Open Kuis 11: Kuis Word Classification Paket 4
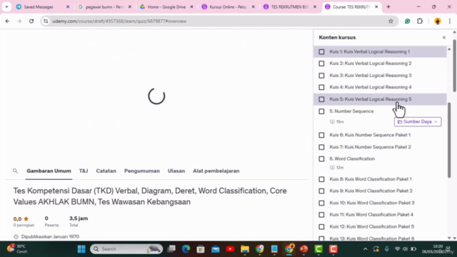This screenshot has width=457, height=257. click(371, 215)
